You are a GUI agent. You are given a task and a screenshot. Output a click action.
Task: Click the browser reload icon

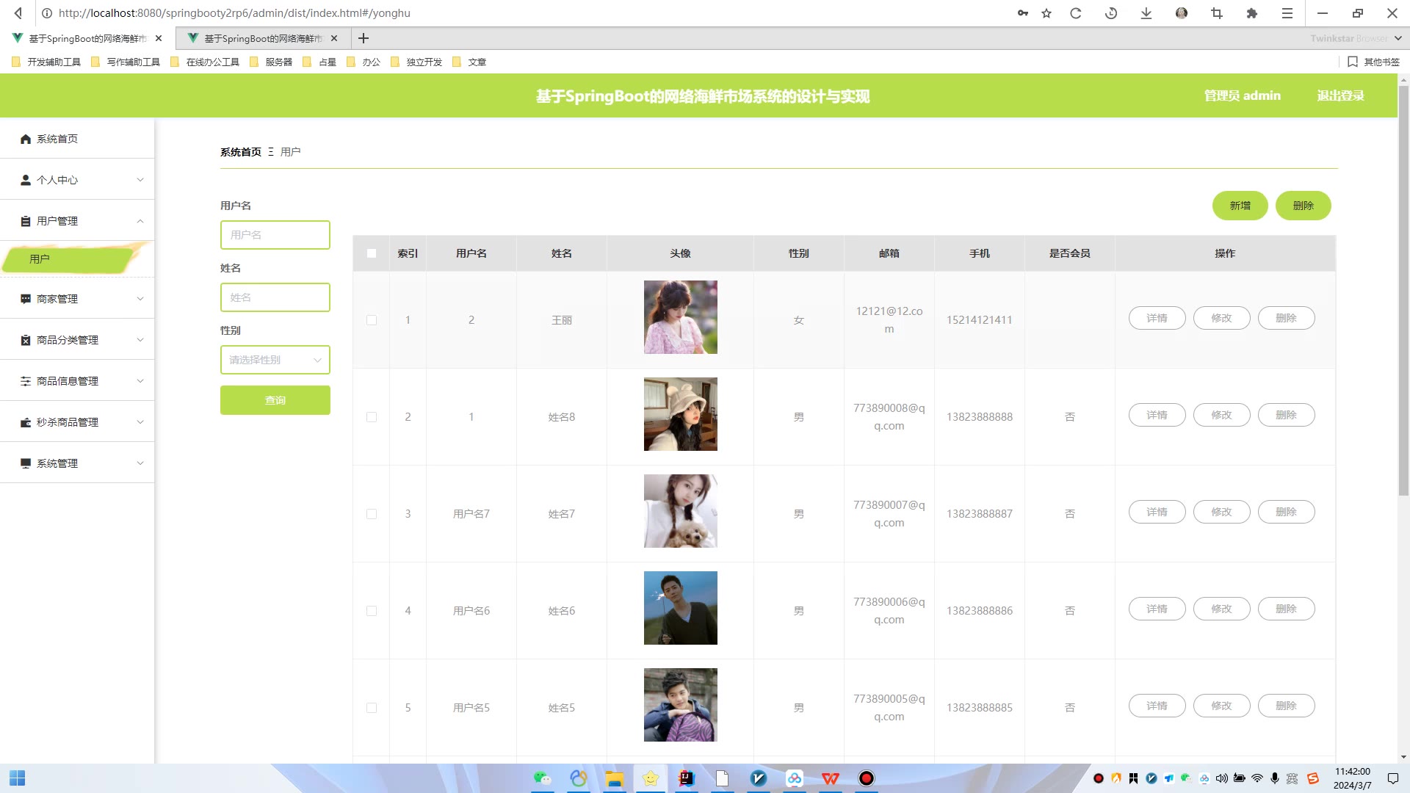tap(1075, 13)
